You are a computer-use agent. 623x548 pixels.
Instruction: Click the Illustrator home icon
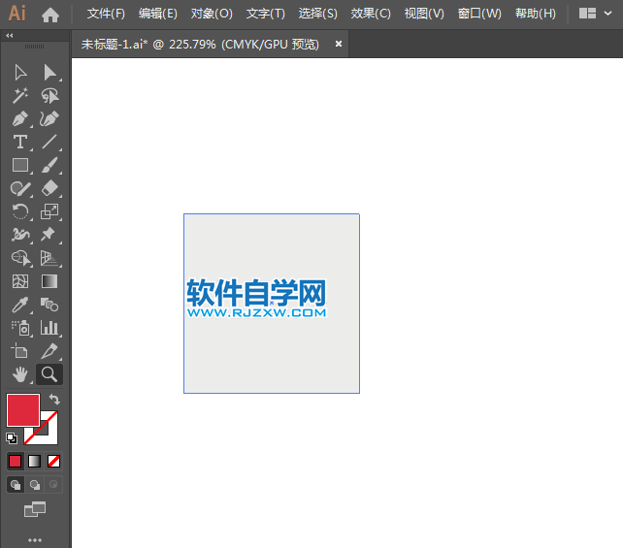[x=50, y=15]
